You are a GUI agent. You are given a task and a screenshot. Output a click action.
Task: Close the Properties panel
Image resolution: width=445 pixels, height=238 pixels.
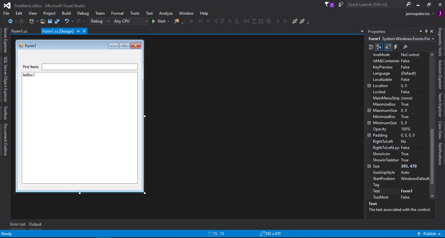[x=432, y=32]
